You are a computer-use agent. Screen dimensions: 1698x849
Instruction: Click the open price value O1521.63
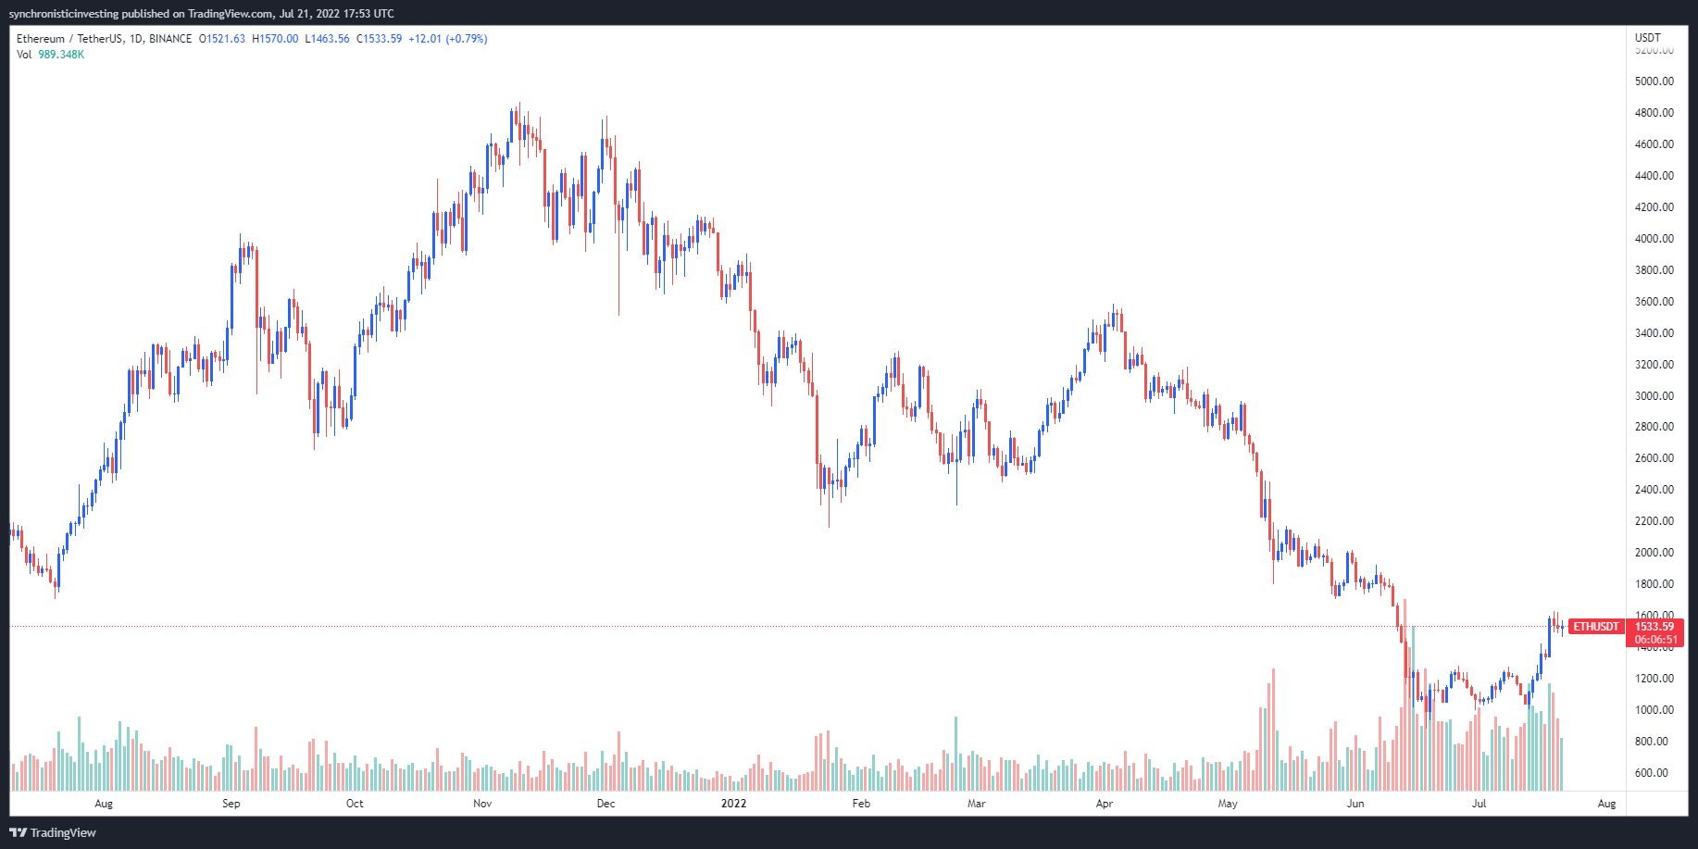[222, 39]
